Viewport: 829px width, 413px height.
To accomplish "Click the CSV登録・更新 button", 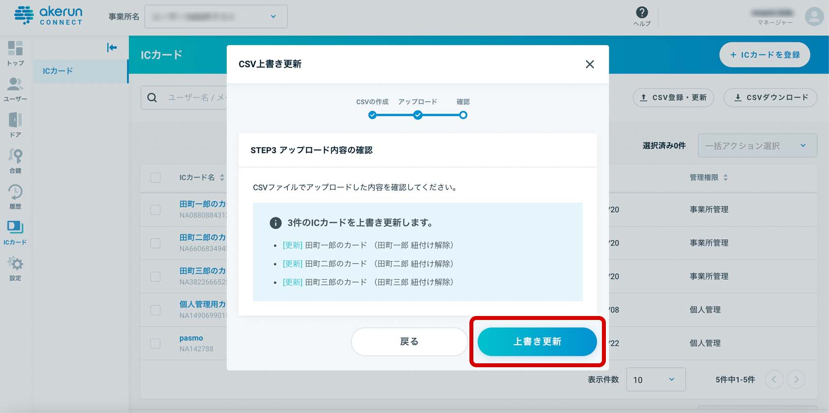I will click(673, 97).
